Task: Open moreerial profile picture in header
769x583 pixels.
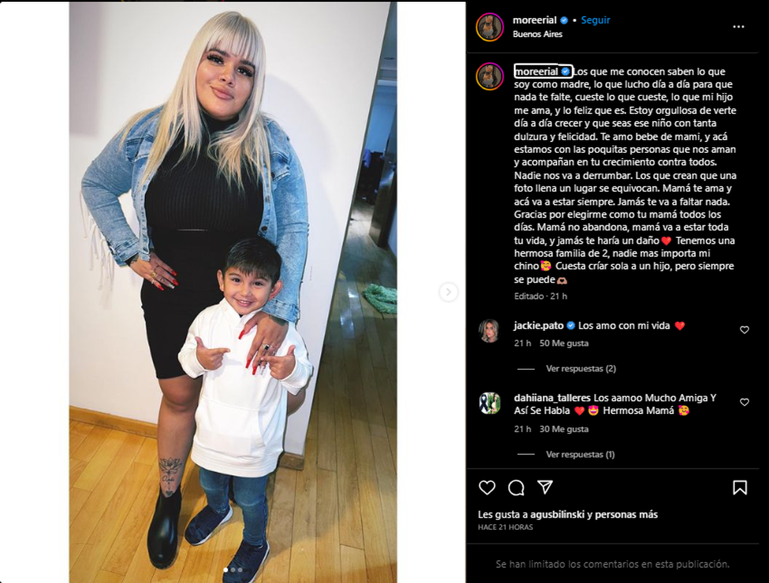Action: click(x=490, y=27)
